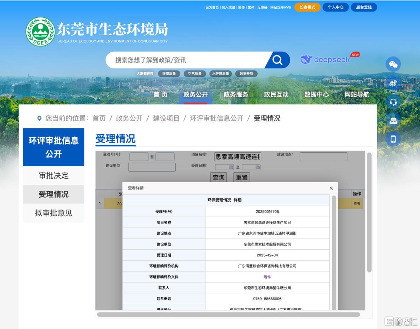Open 政务公开 navigation item
Screen dimensions: 420x329
tap(196, 94)
